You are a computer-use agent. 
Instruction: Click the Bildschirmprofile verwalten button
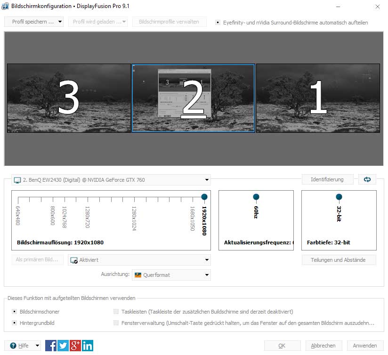click(169, 22)
